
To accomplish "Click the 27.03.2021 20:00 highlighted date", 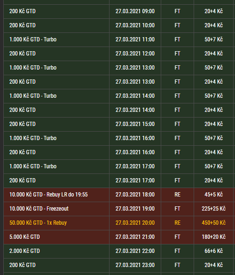I will click(x=135, y=223).
